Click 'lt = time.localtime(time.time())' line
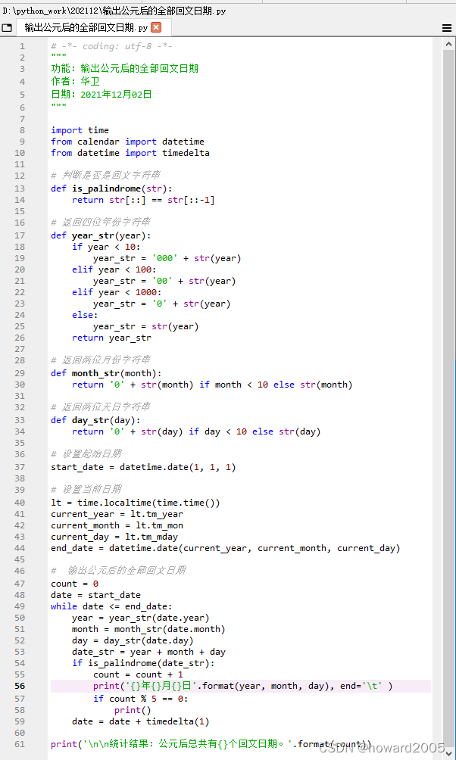The width and height of the screenshot is (456, 760). (136, 503)
